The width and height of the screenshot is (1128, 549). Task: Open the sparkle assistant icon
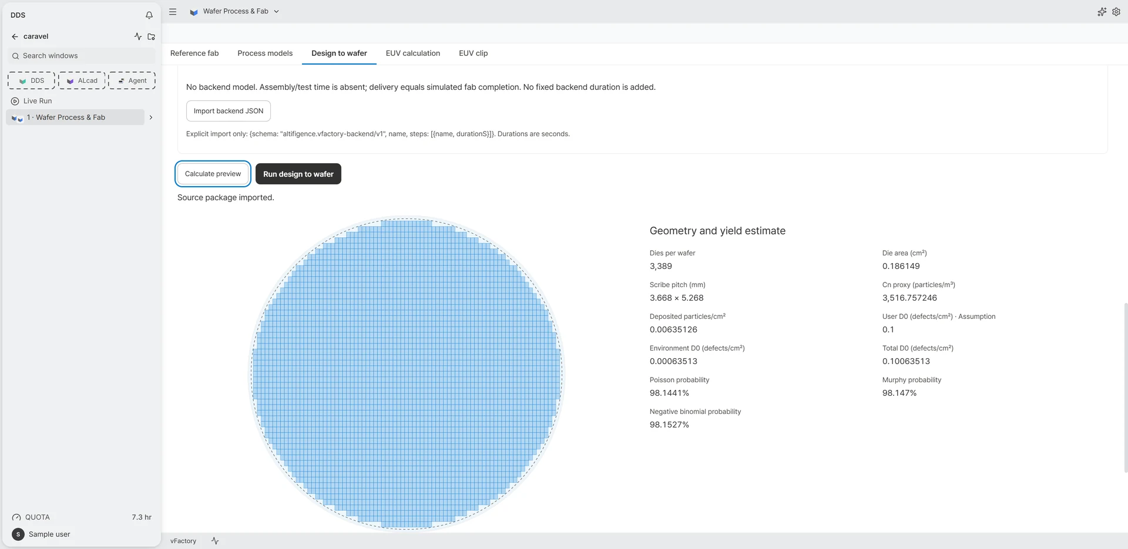pyautogui.click(x=1102, y=12)
